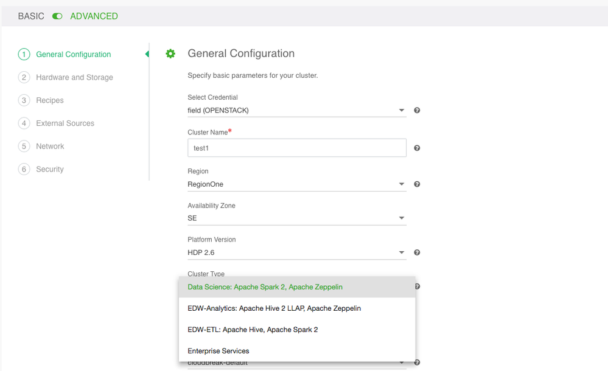This screenshot has height=371, width=608.
Task: Navigate to External Sources step
Action: coord(65,123)
